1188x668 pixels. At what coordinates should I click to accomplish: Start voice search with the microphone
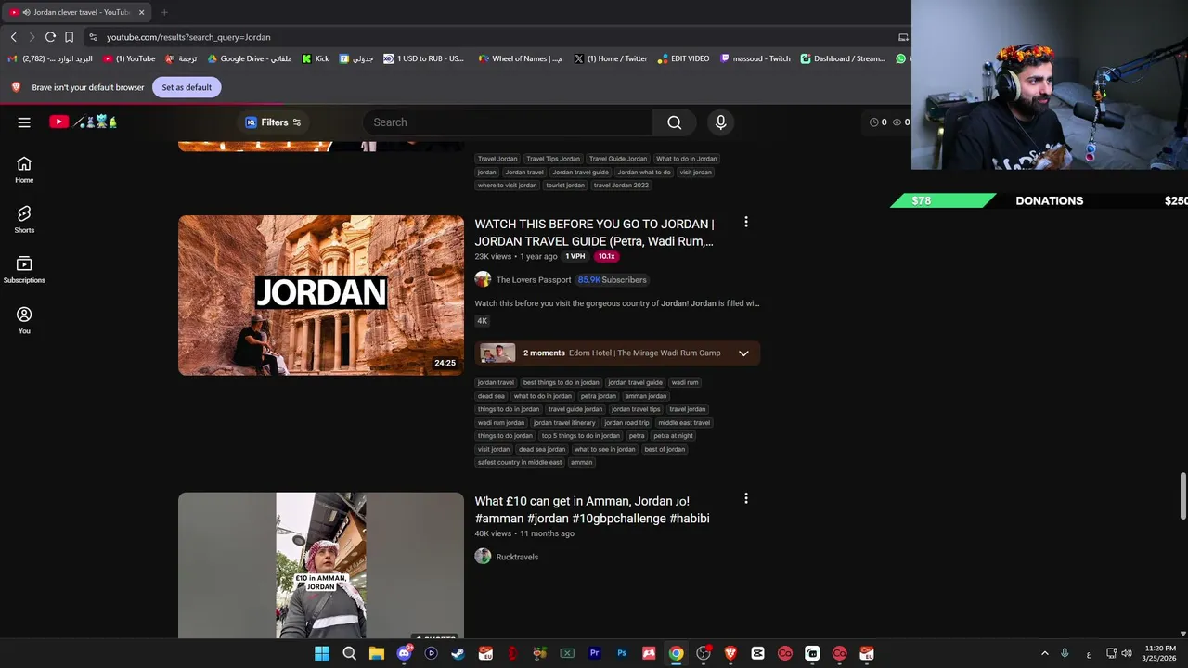point(720,122)
